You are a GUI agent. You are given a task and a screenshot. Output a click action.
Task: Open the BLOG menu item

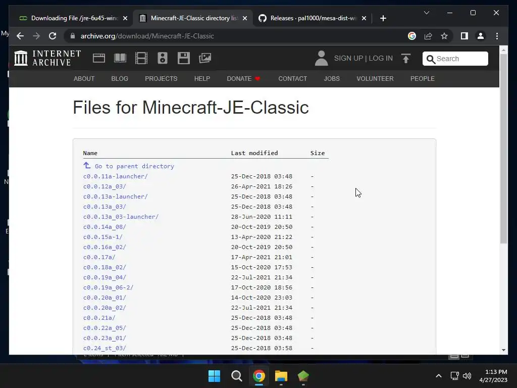(120, 79)
